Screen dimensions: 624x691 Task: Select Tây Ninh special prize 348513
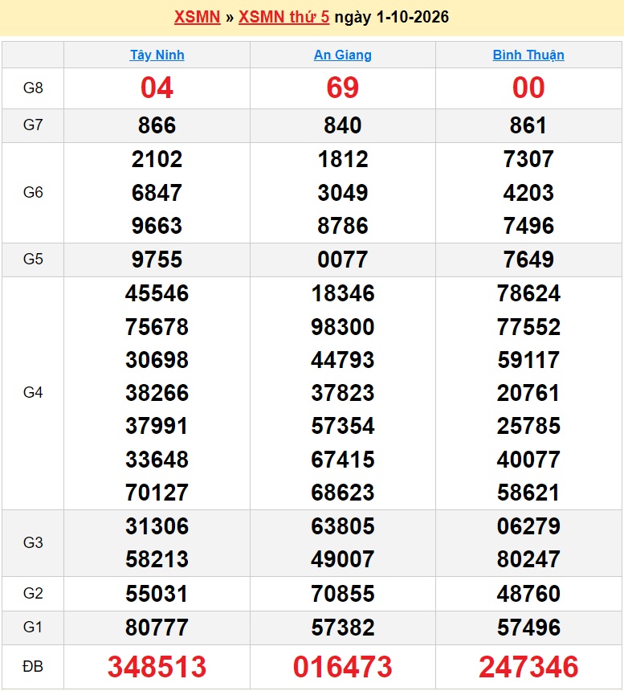tap(157, 666)
